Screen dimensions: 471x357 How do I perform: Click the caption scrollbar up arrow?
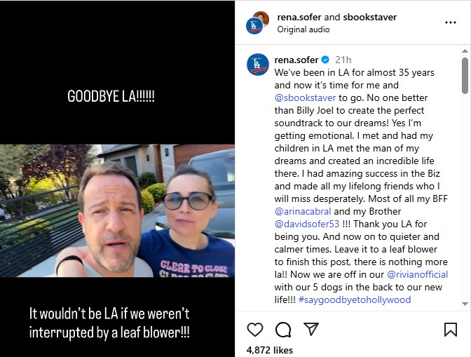click(x=465, y=51)
